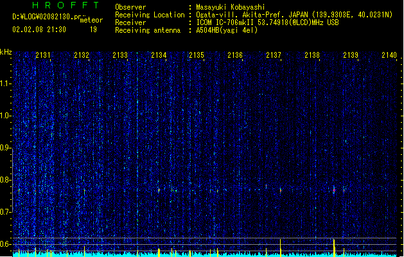This screenshot has height=257, width=404.
Task: Click the A504HB(yagi 4el) antenna text
Action: 227,30
